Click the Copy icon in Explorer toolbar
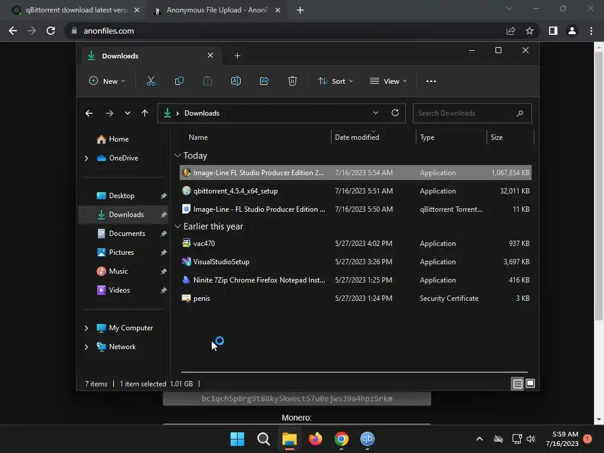The image size is (604, 453). point(179,81)
